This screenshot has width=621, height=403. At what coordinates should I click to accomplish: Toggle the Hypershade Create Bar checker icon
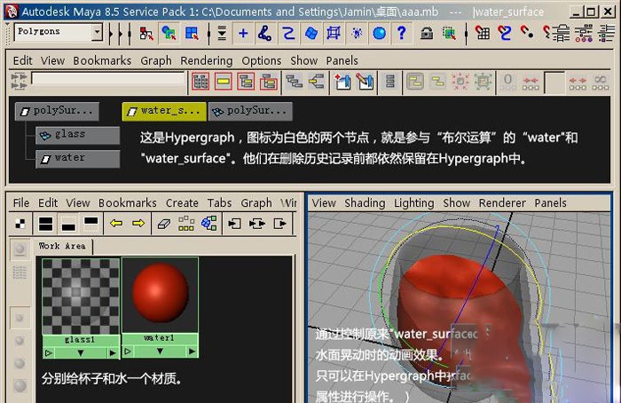(20, 224)
